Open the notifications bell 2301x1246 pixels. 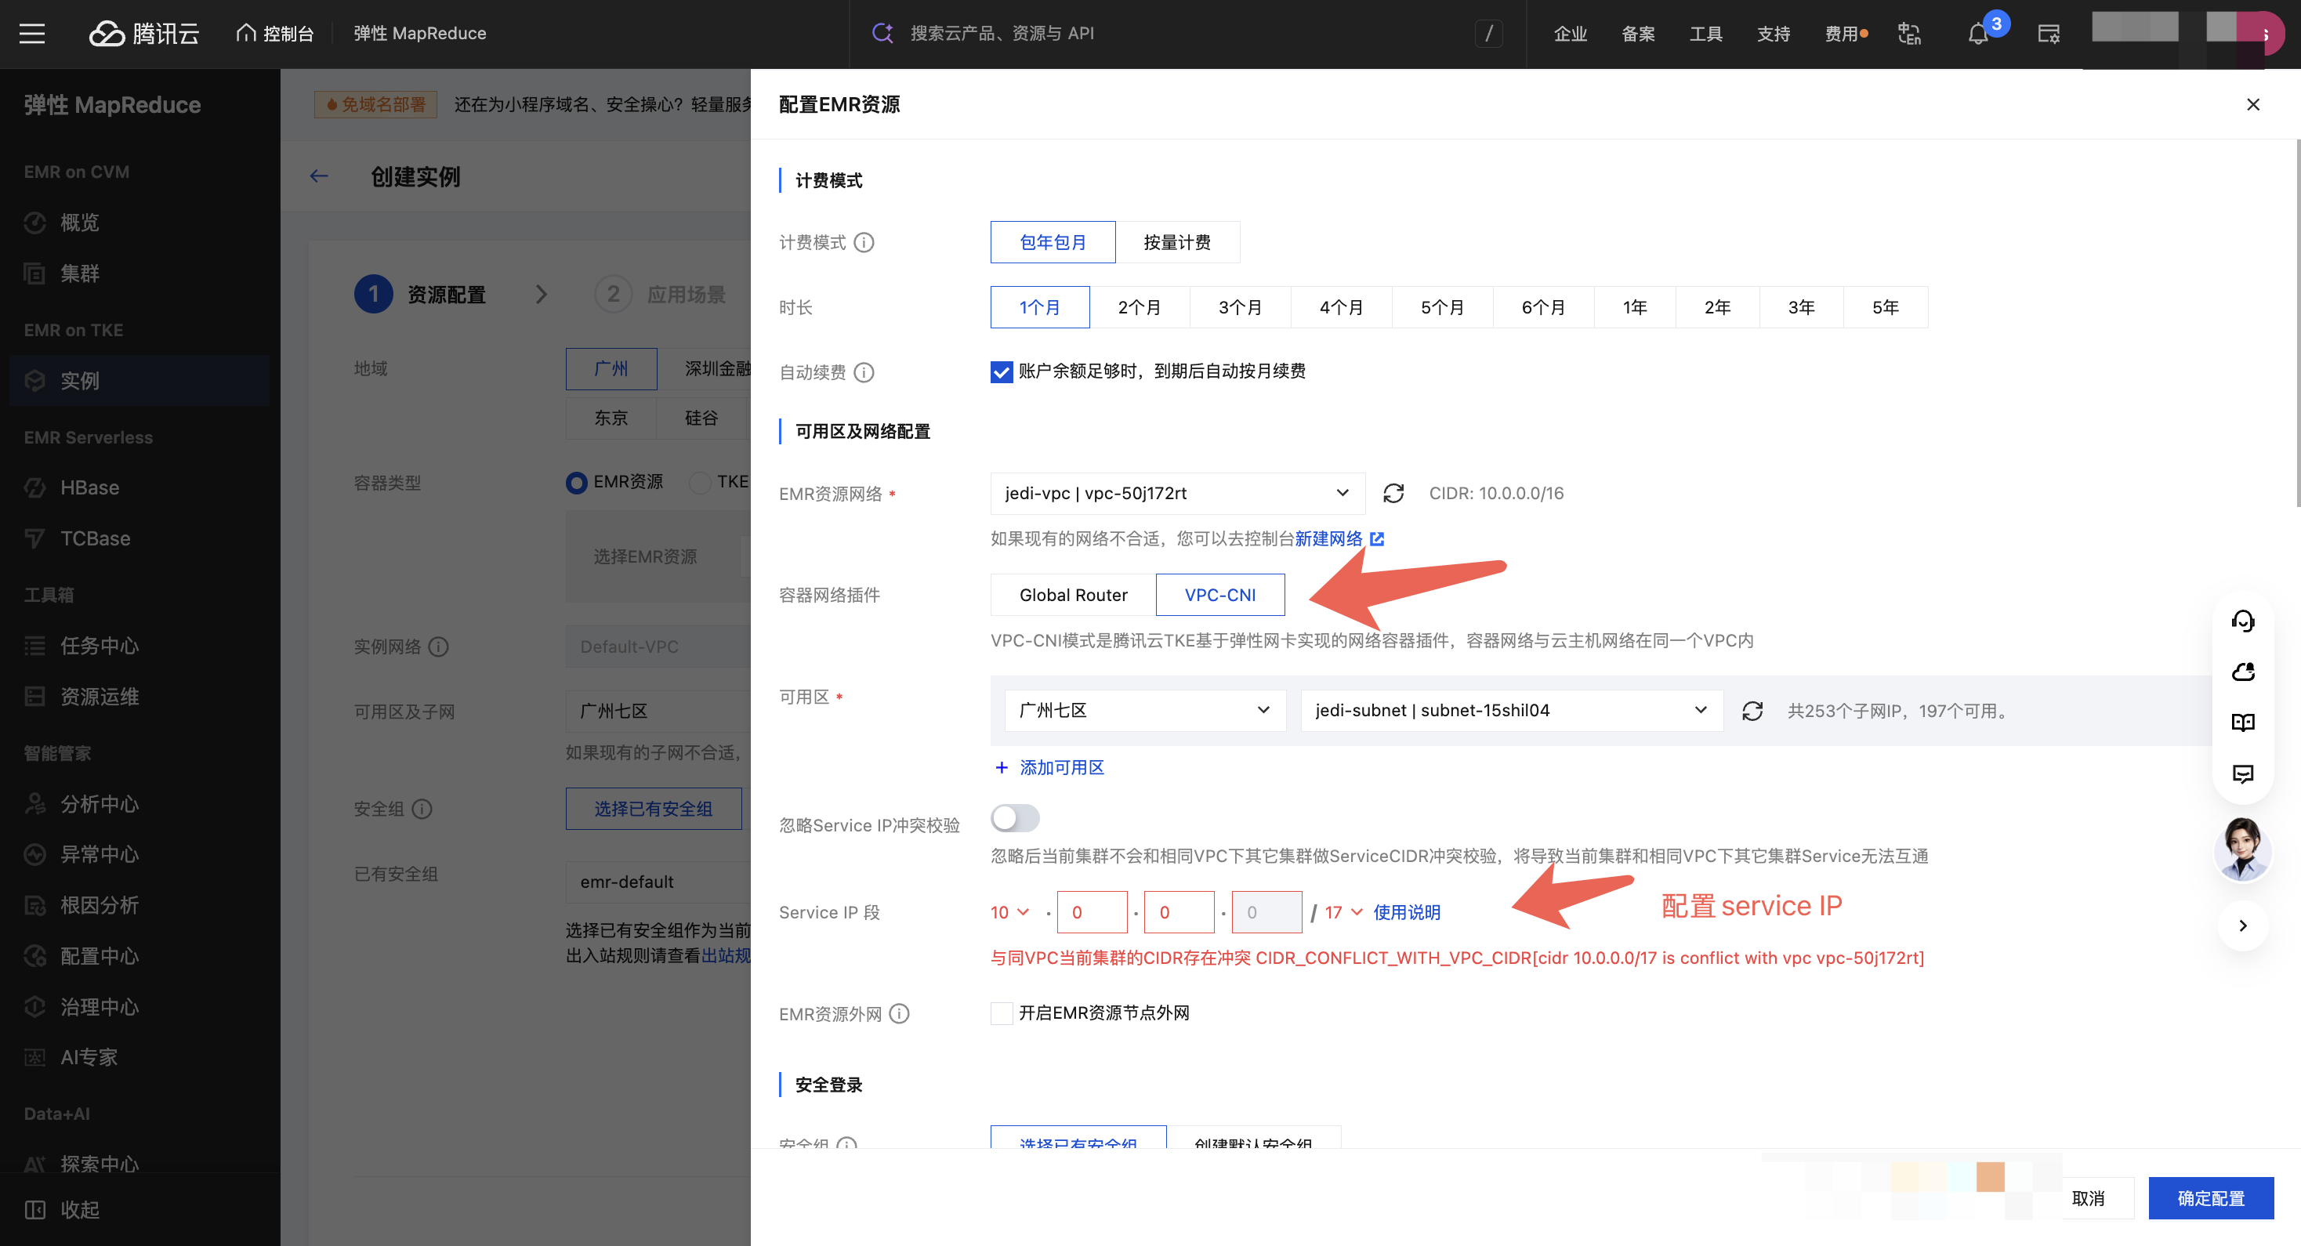[1977, 34]
